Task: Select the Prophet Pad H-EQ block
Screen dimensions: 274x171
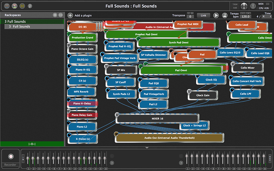Action: [x=120, y=46]
